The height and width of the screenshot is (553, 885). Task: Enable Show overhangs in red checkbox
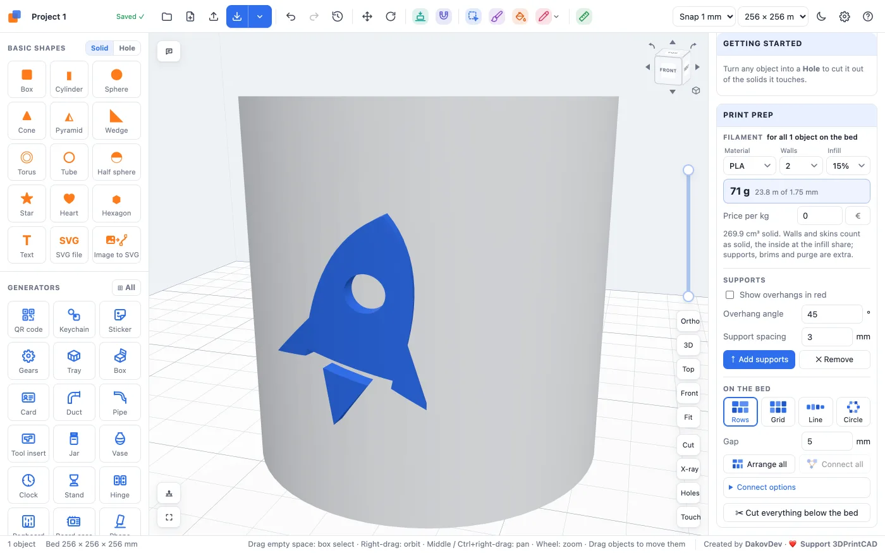[730, 295]
